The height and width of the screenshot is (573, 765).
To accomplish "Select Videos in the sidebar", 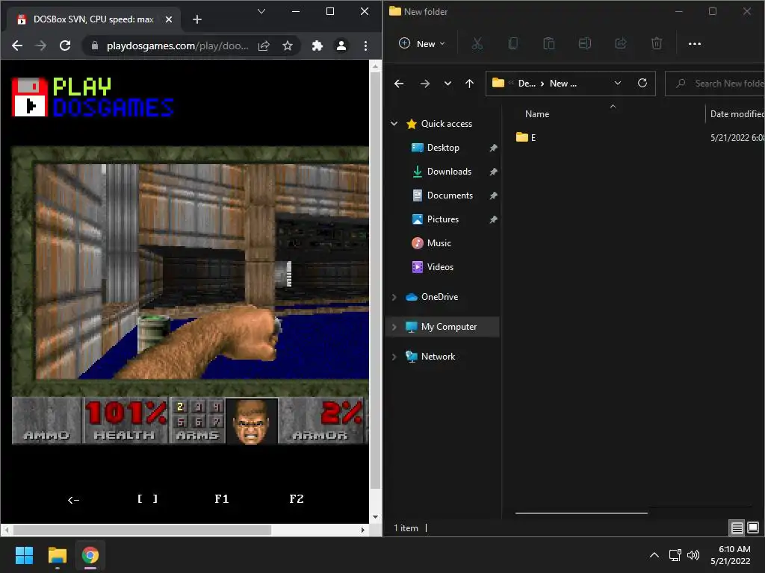I will pyautogui.click(x=440, y=267).
